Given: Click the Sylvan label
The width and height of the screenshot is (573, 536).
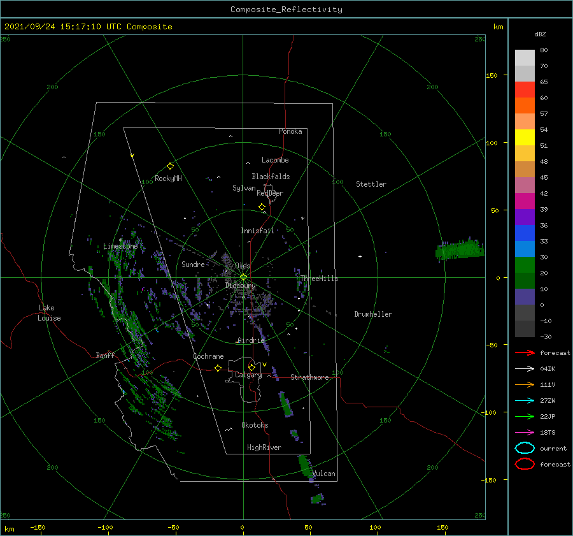Looking at the screenshot, I should click(244, 188).
